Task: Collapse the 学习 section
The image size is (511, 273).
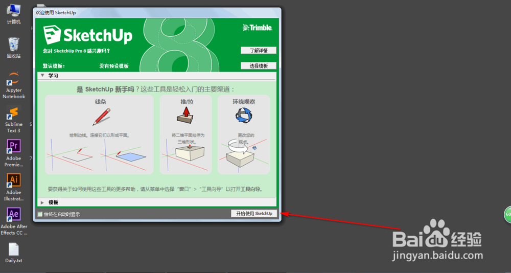Action: (43, 75)
